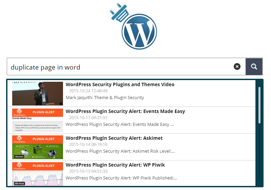Click date text '2015-10-24 12:48:49'

[88, 91]
